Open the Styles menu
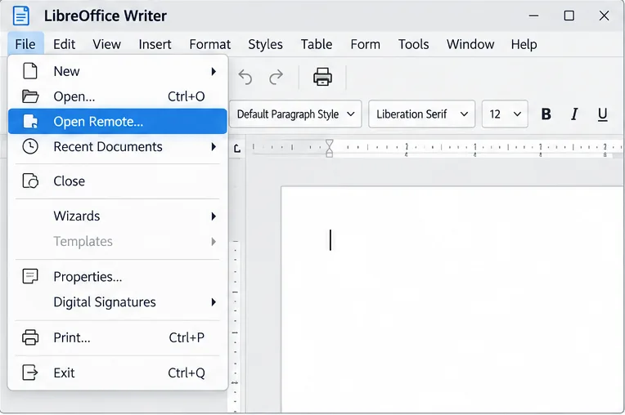 click(x=266, y=44)
